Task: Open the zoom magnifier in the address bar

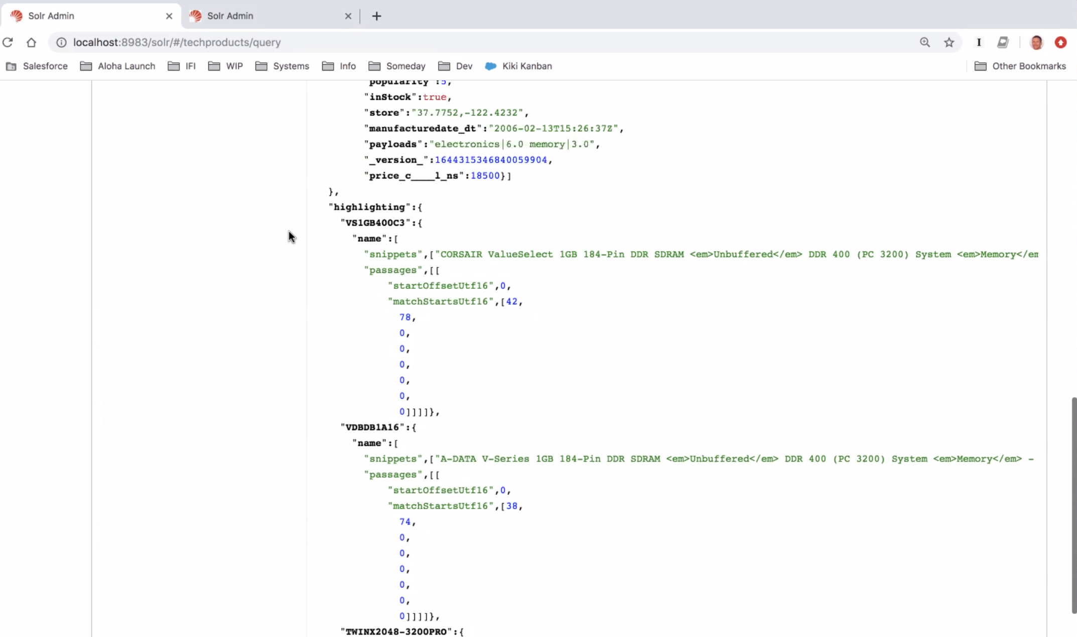Action: tap(924, 43)
